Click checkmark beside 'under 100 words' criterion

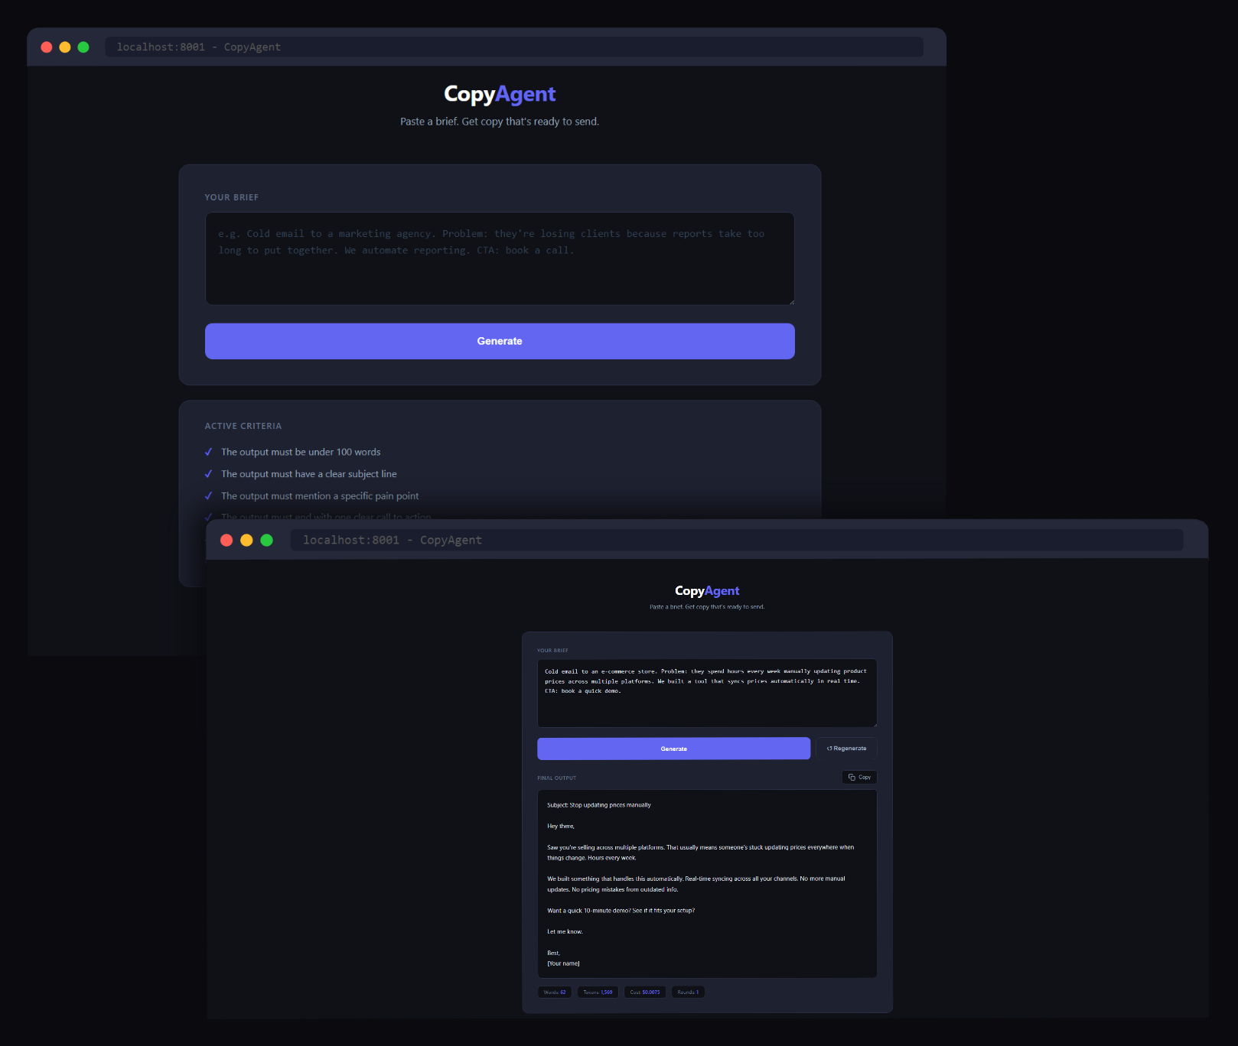(x=208, y=452)
